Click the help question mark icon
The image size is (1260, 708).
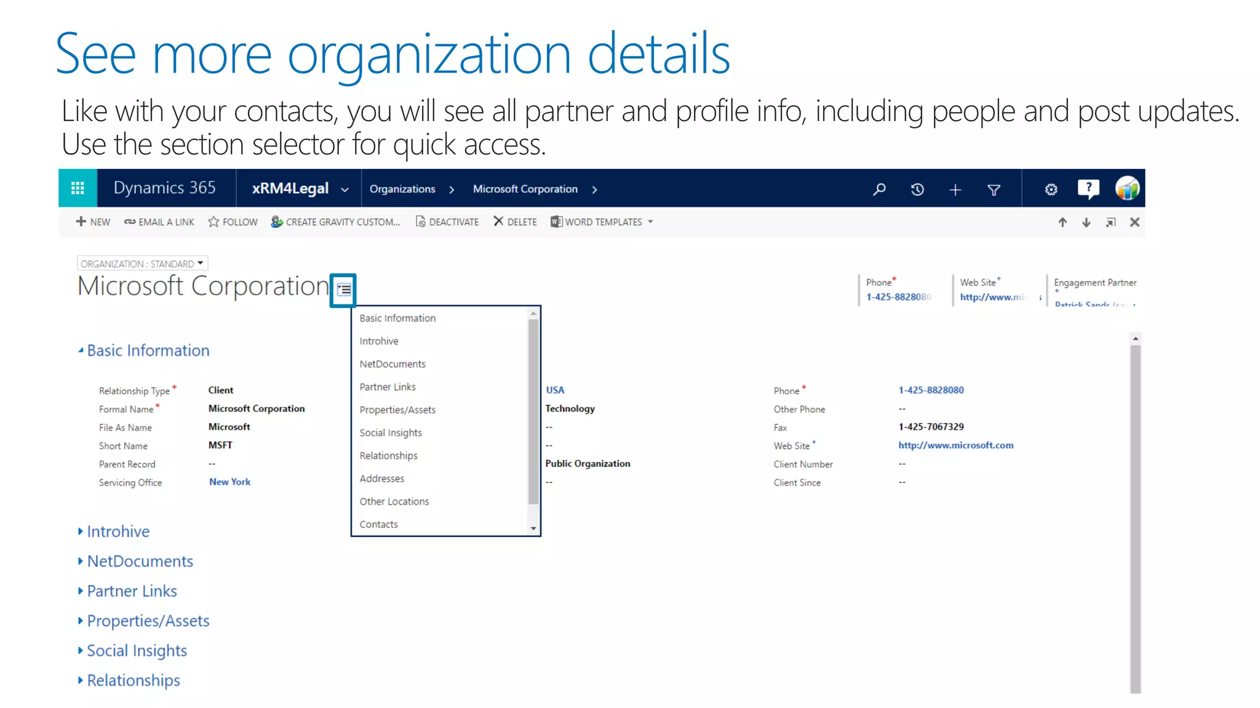[1088, 189]
